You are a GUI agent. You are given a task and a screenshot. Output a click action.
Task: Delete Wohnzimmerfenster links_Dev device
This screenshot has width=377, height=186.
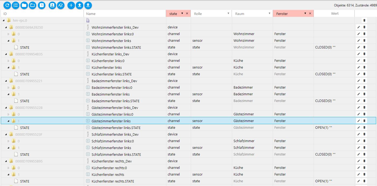pyautogui.click(x=364, y=27)
